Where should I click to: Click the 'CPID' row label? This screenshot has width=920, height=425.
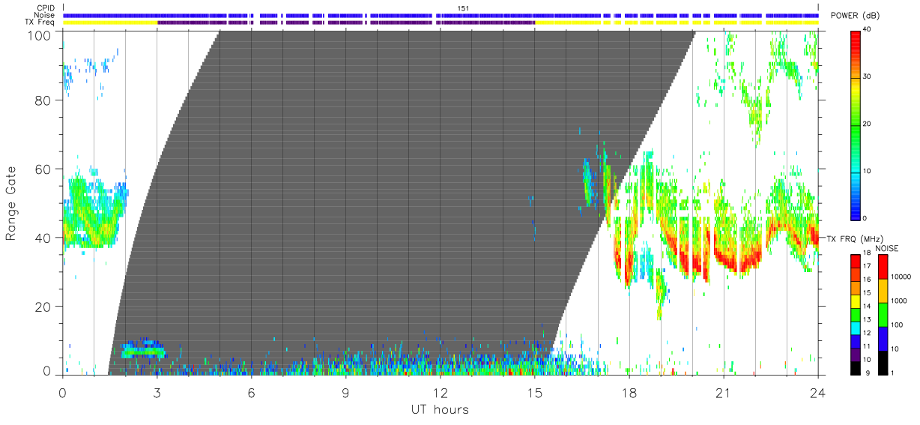click(x=46, y=8)
